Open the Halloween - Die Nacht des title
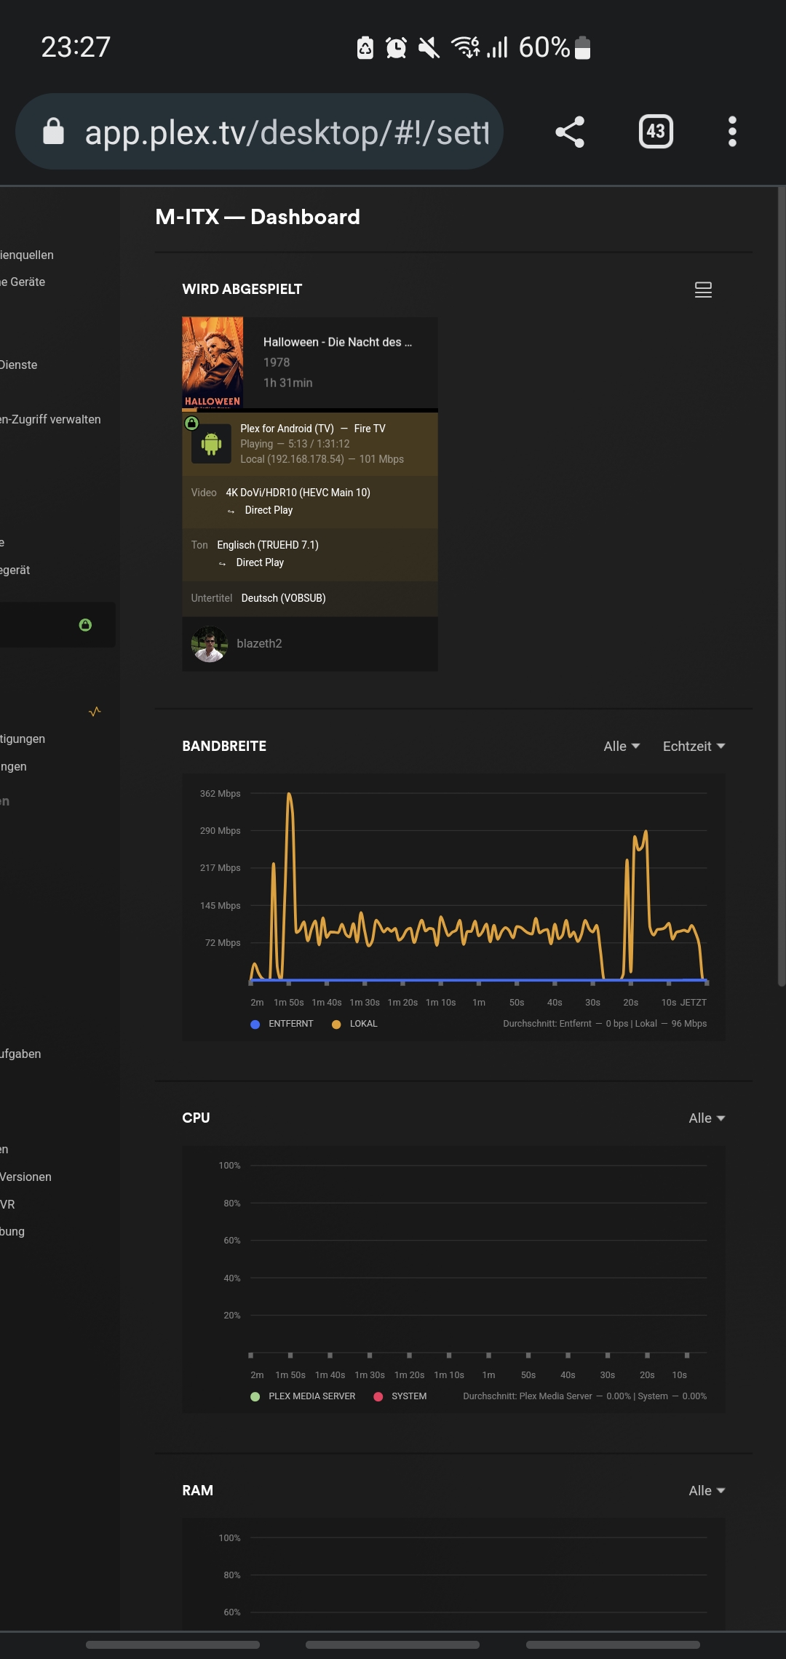The height and width of the screenshot is (1659, 786). click(x=338, y=342)
